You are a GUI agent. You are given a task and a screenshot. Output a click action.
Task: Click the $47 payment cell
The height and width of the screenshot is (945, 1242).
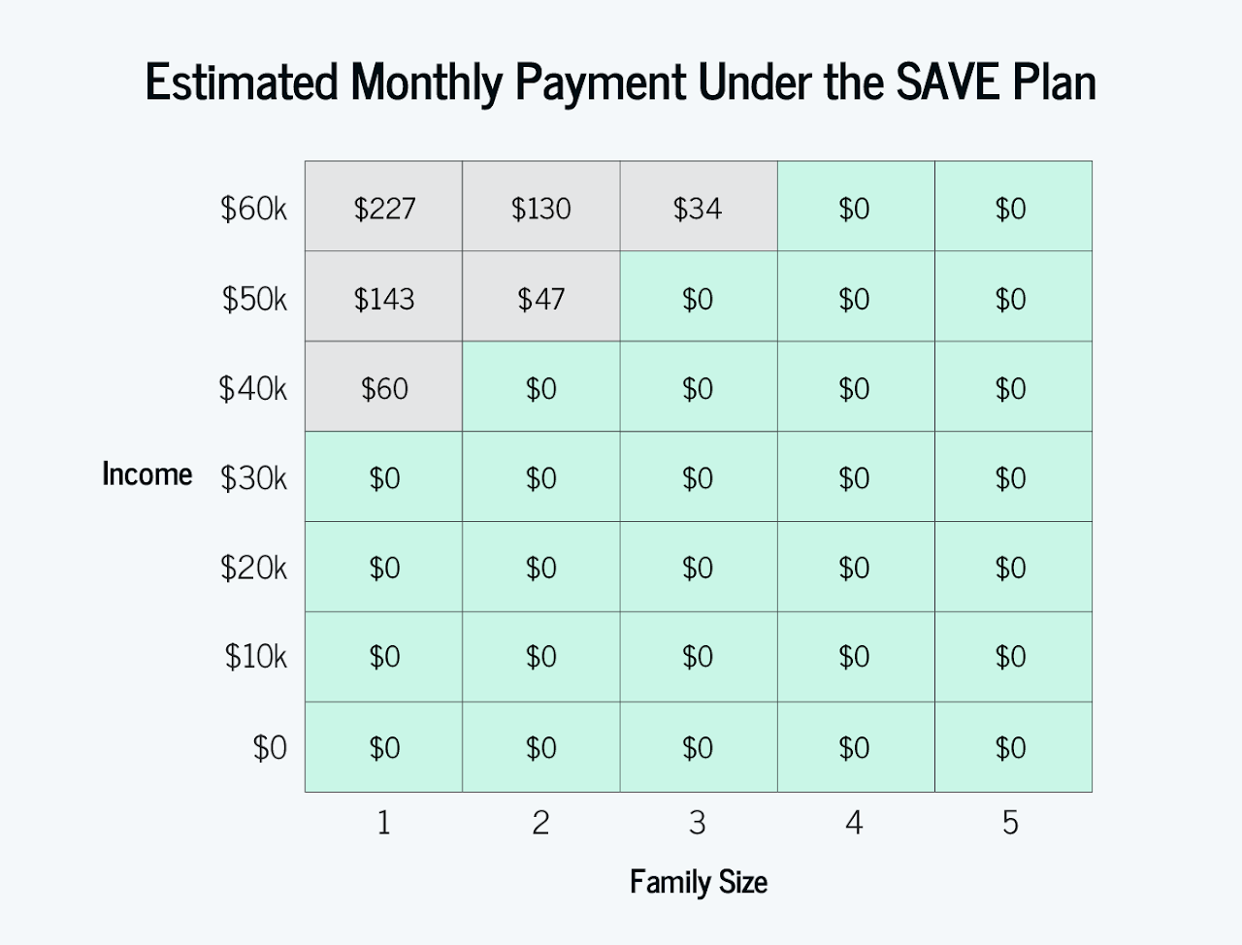(541, 298)
